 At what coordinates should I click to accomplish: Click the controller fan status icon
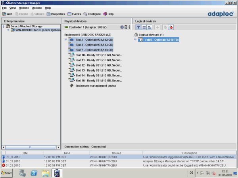click(122, 27)
